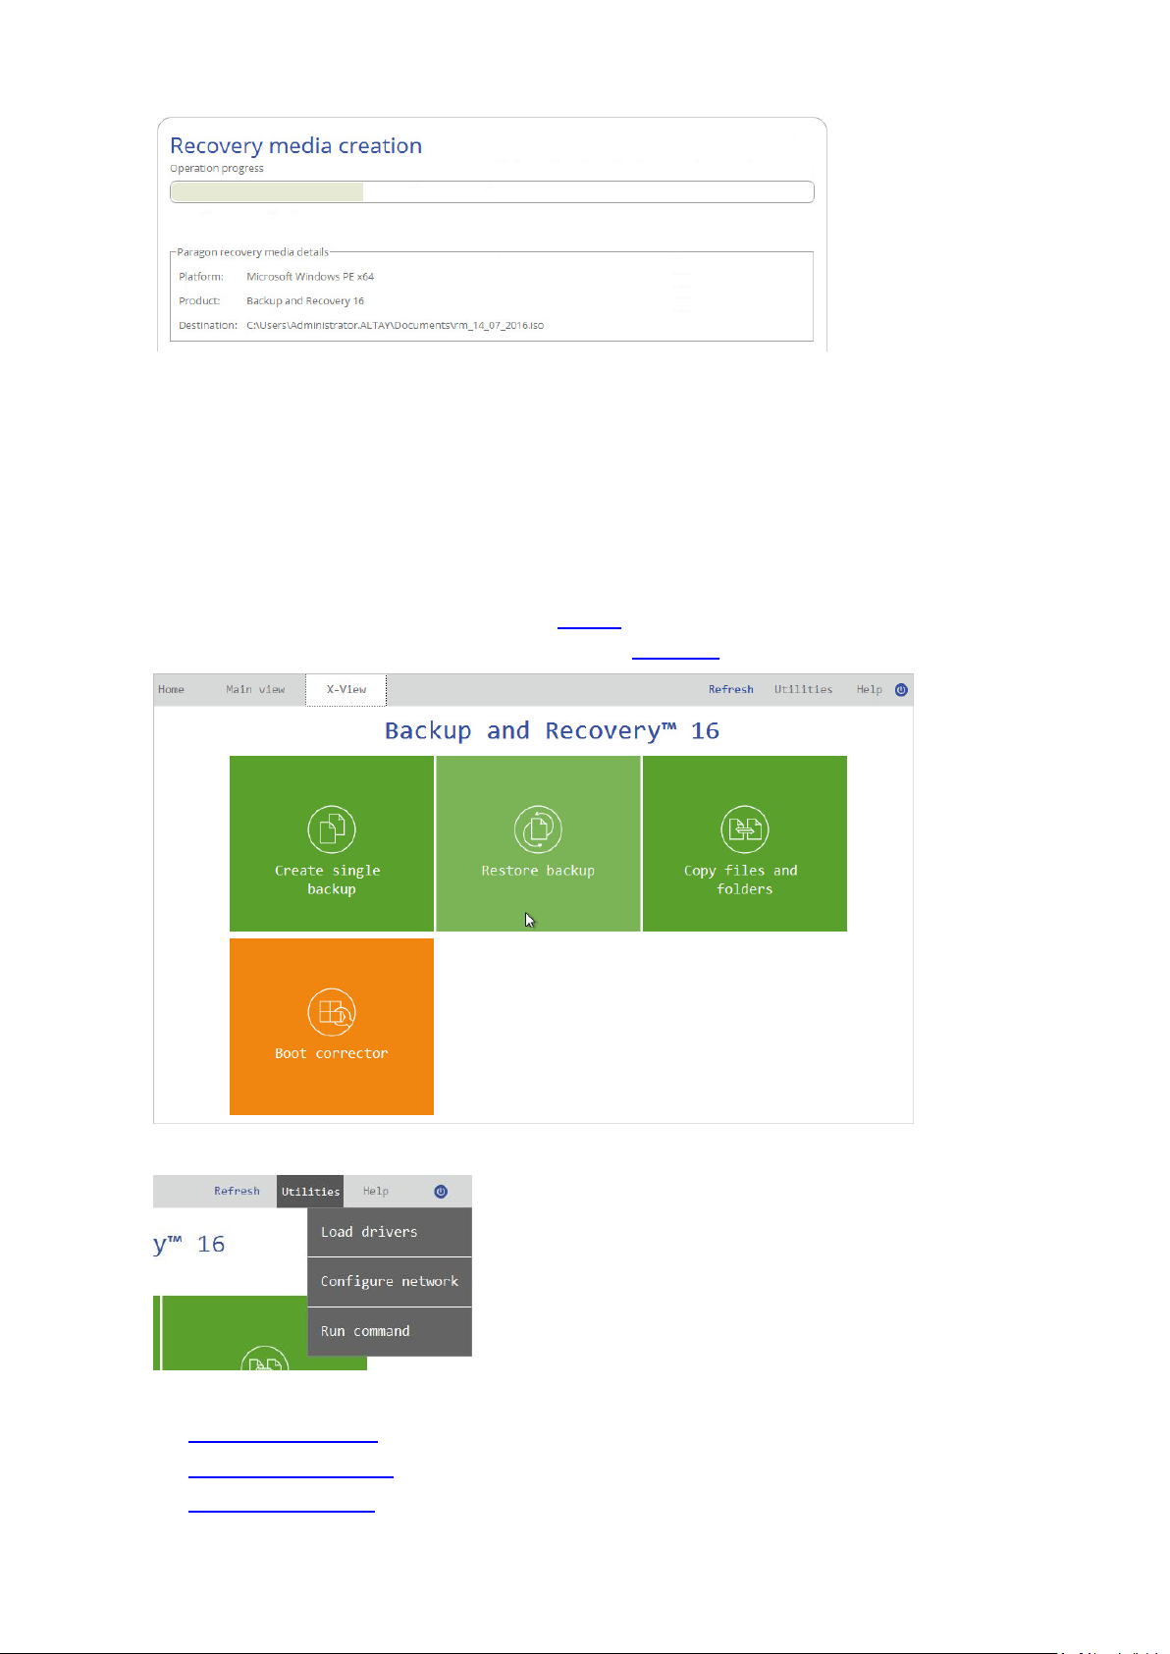Open the Copy files and folders tile

[x=745, y=843]
